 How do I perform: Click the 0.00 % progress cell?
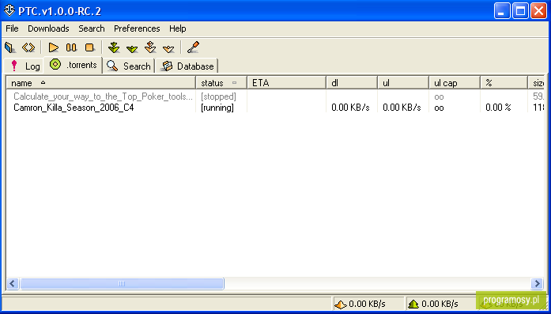point(498,108)
